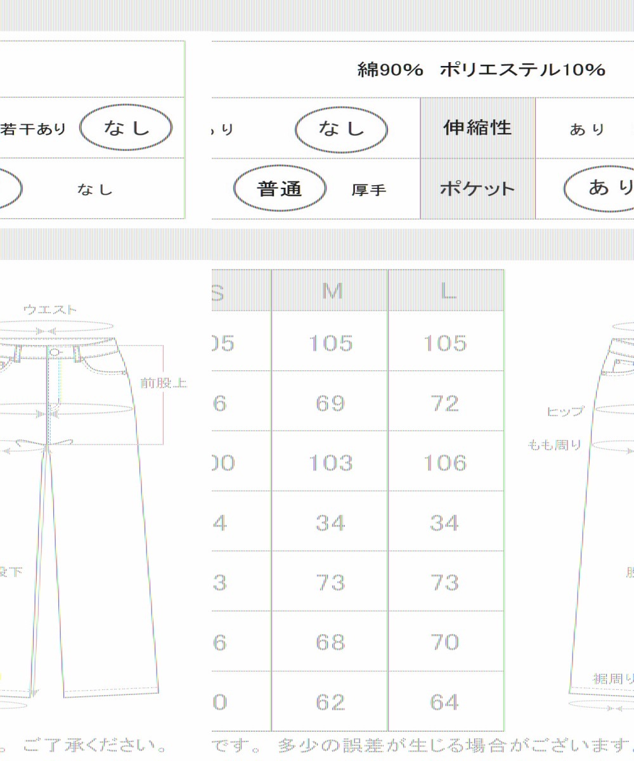
Task: Click the L size column header
Action: (x=447, y=291)
